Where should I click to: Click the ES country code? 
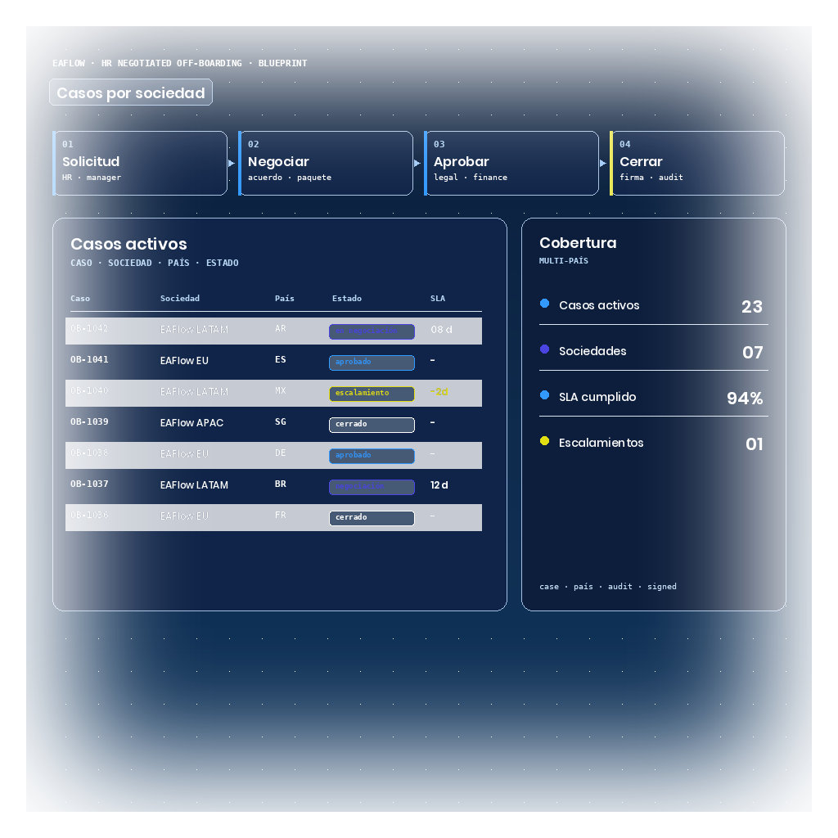[x=281, y=360]
